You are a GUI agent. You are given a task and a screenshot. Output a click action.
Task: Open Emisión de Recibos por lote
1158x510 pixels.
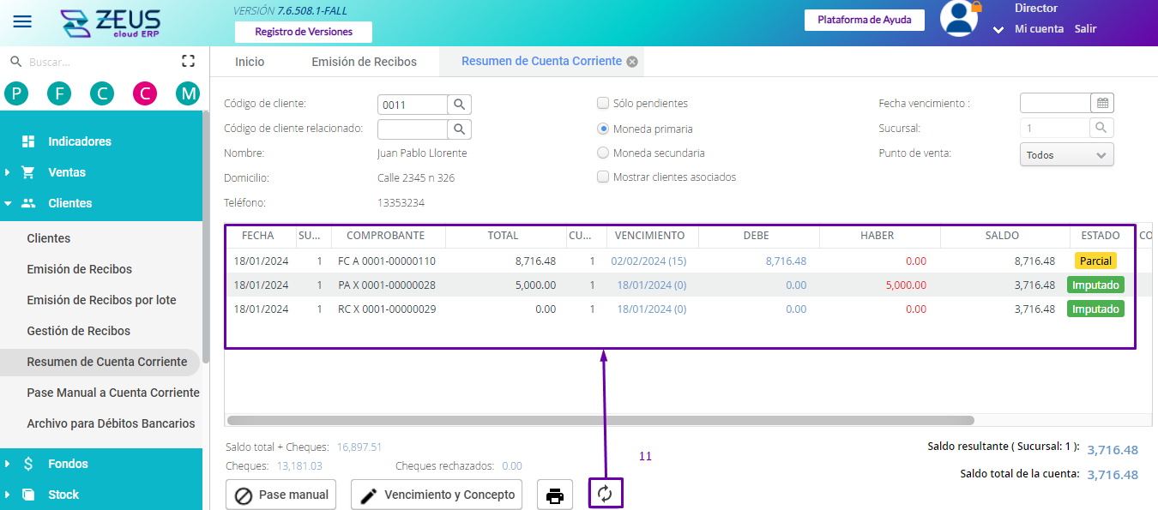[100, 300]
